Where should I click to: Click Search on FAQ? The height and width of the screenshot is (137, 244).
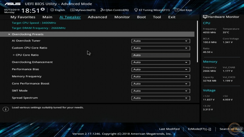click(231, 129)
